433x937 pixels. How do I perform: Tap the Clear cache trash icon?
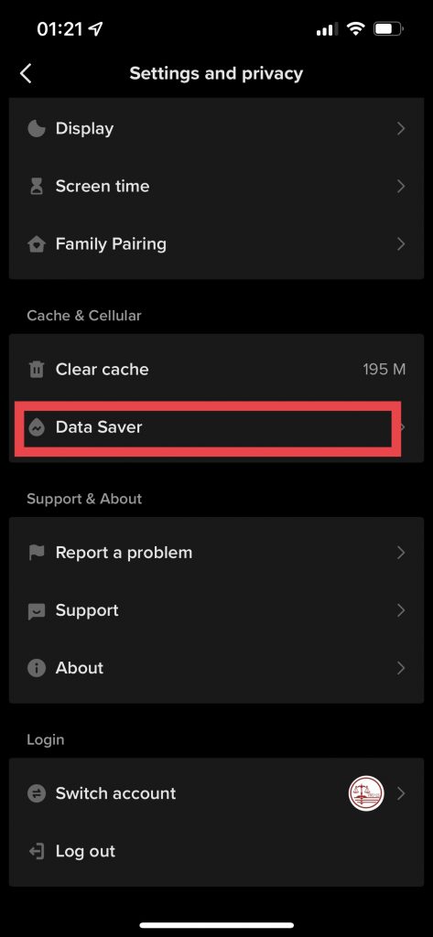pos(37,370)
